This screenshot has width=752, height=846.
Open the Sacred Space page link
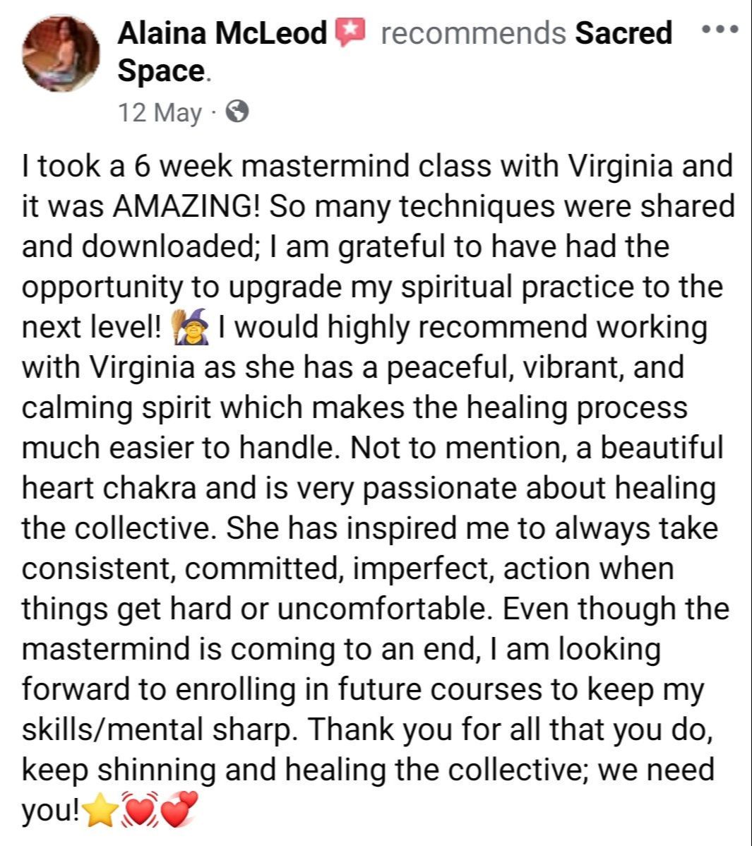pos(623,33)
